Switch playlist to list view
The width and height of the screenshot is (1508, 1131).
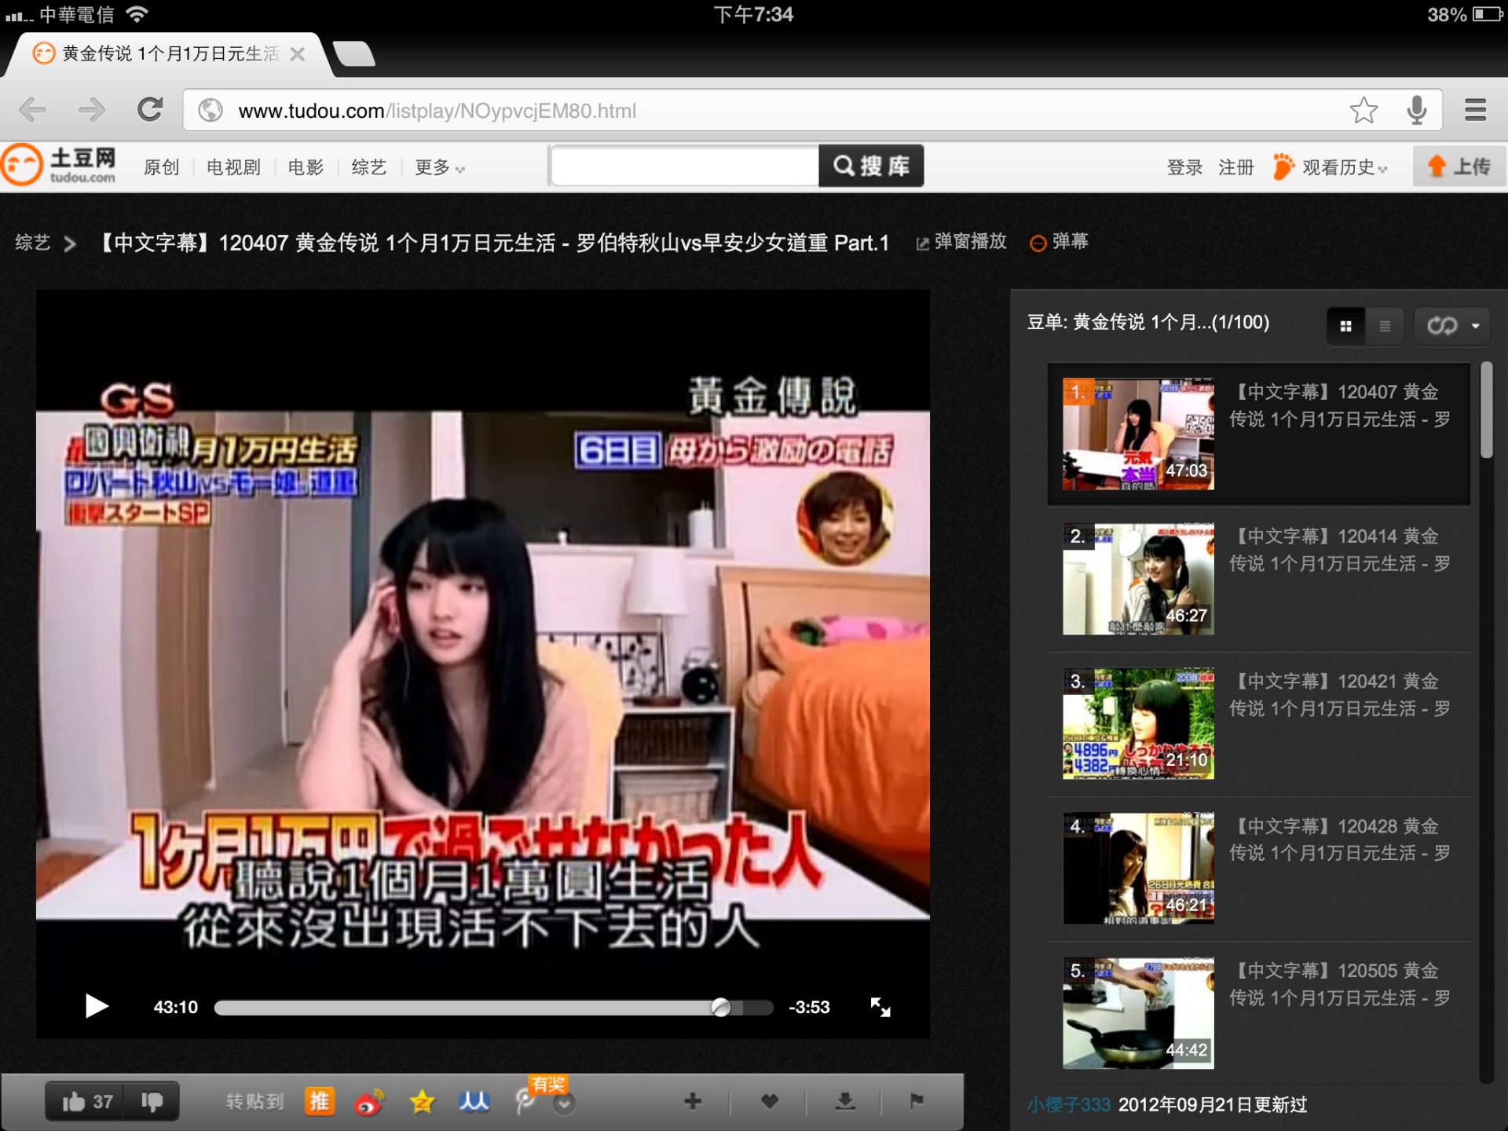click(1385, 326)
